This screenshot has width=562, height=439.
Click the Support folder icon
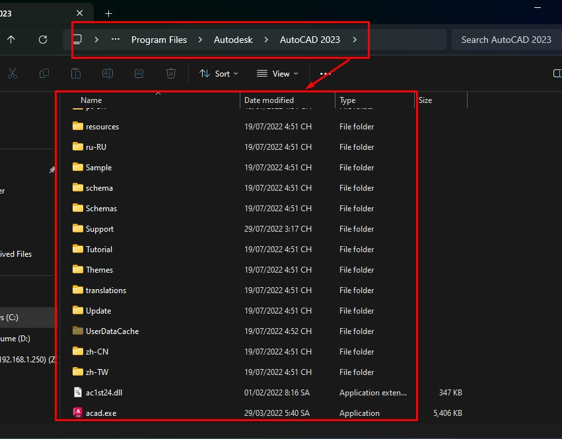(x=78, y=228)
